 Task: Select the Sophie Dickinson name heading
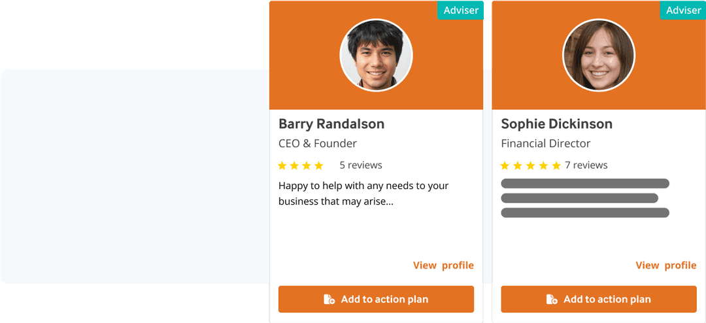click(x=556, y=124)
